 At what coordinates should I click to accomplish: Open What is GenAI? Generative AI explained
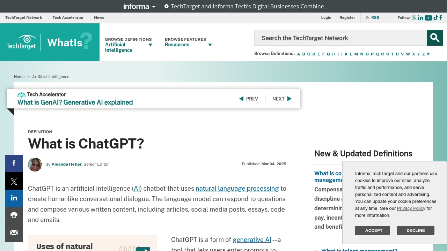(x=75, y=102)
